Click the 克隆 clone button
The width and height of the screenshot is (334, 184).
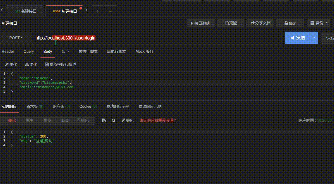231,23
